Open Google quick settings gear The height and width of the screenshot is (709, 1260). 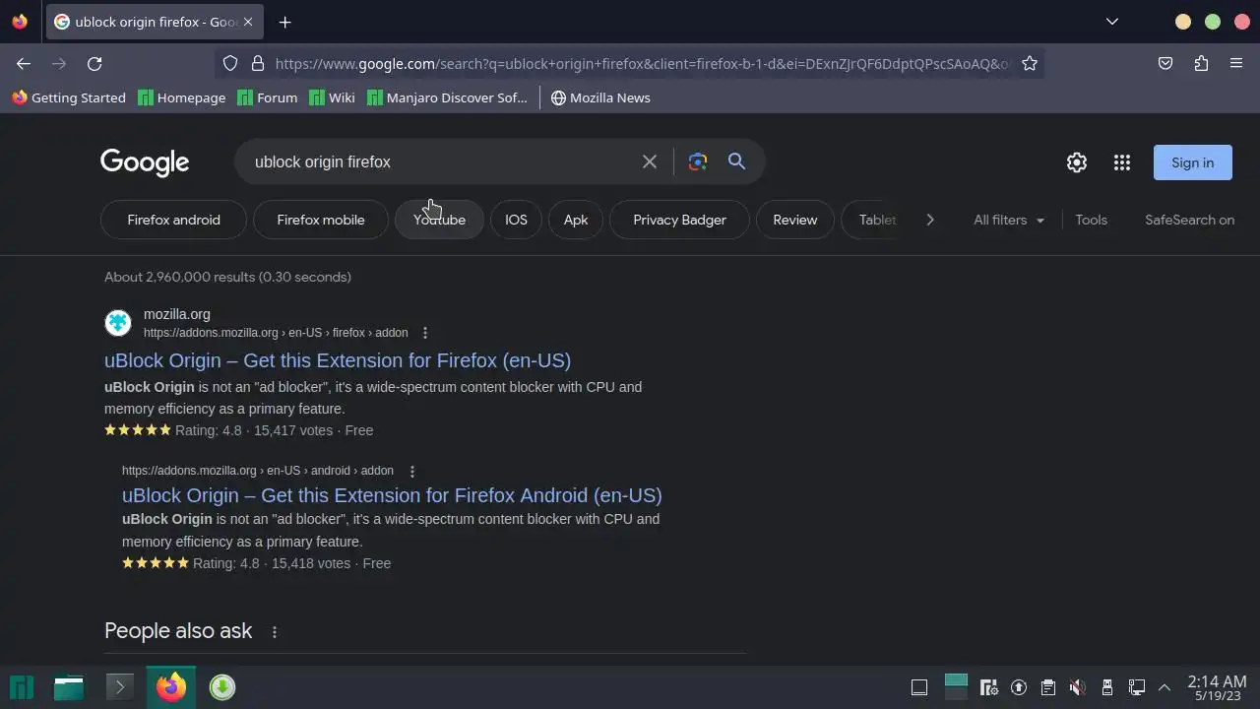tap(1077, 162)
